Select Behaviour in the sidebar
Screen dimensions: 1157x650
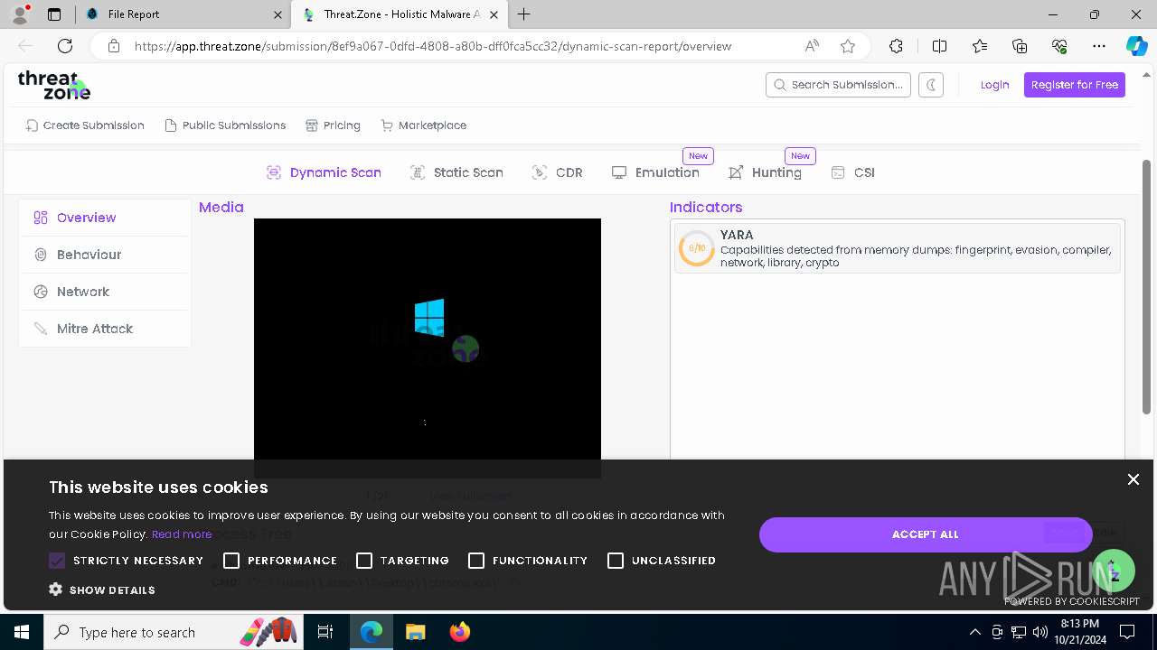(104, 255)
